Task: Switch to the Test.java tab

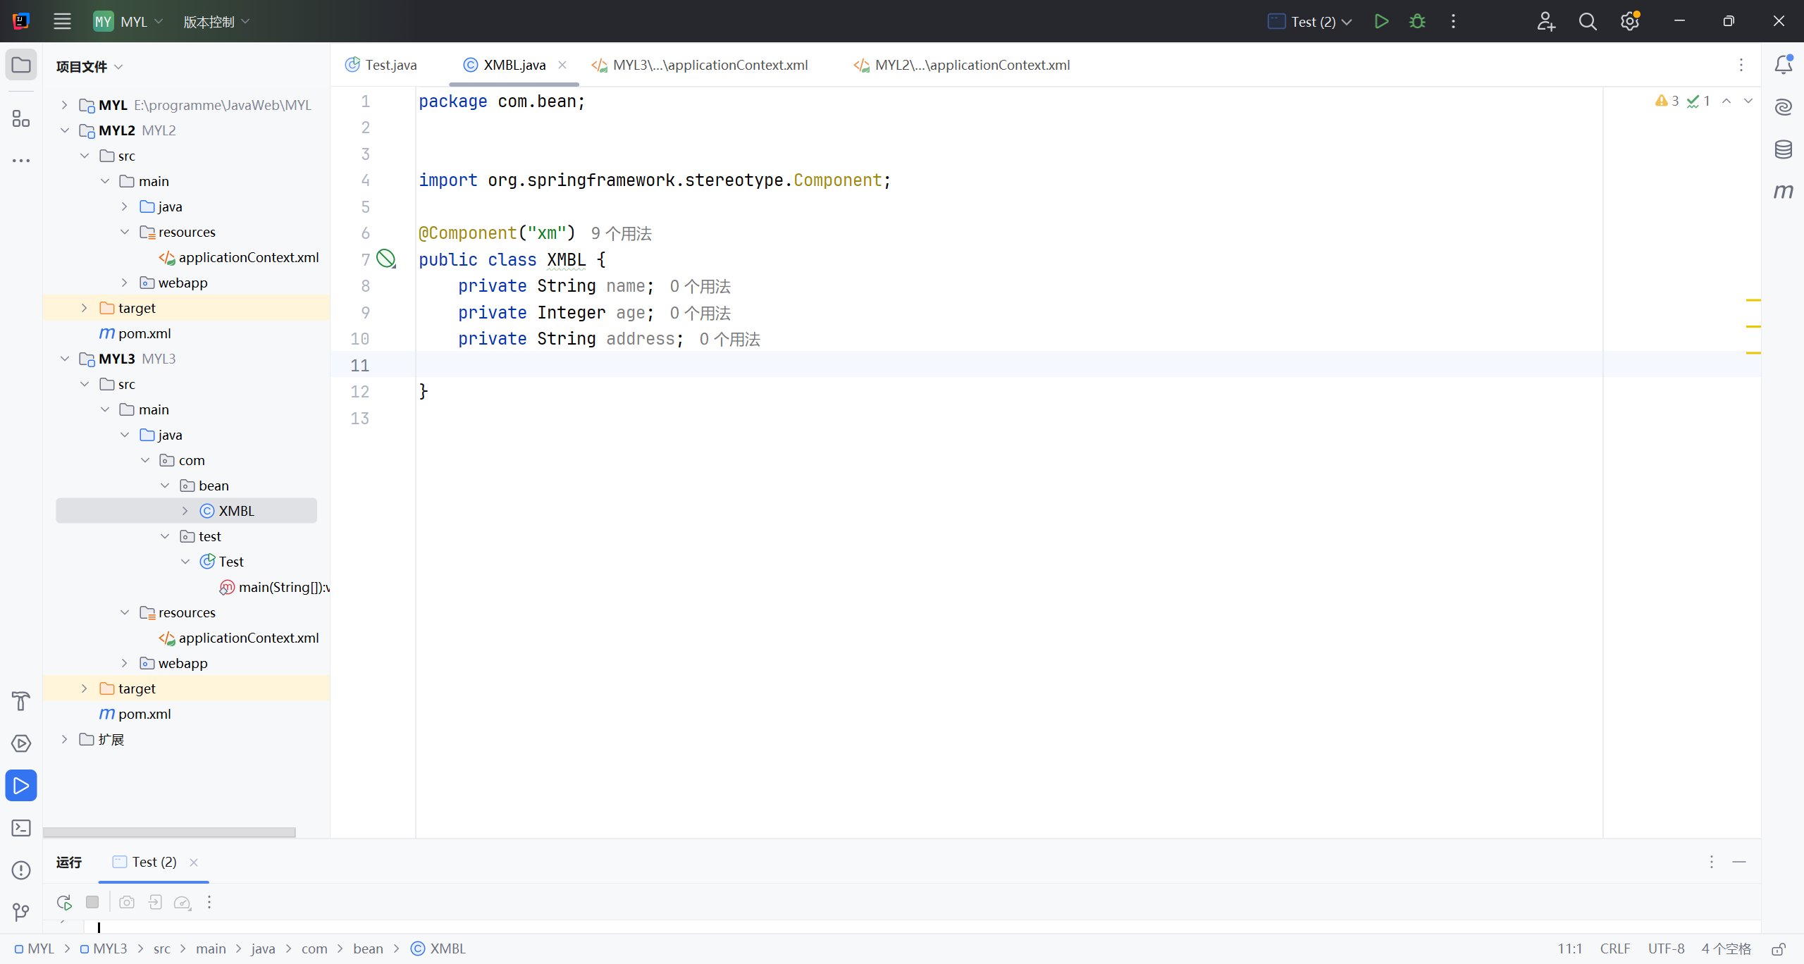Action: [390, 65]
